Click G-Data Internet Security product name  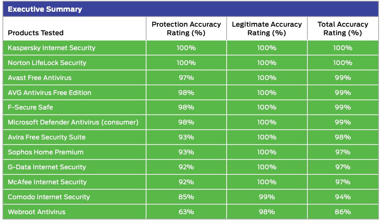47,167
